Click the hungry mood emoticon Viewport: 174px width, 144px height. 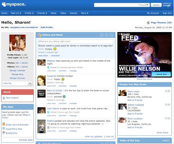55,49
